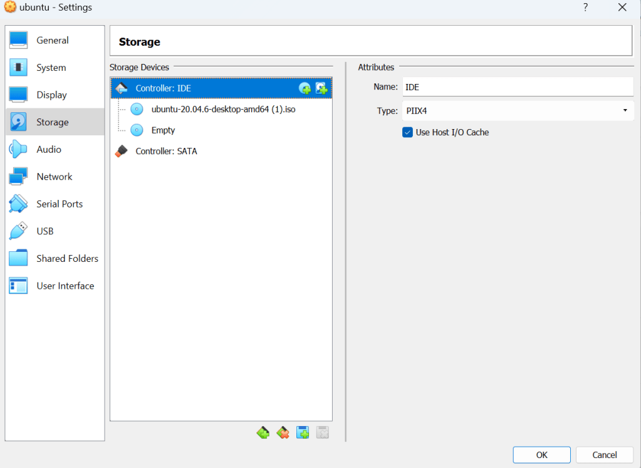Select the Controller: SATA tree item
Image resolution: width=641 pixels, height=468 pixels.
[x=166, y=151]
